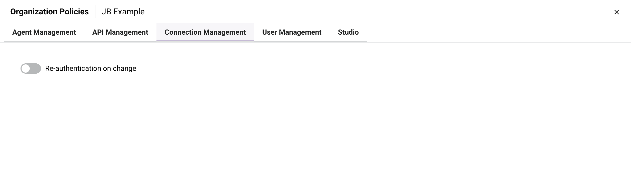Viewport: 631px width, 195px height.
Task: Click the white knob of the re-authentication switch
Action: [26, 69]
